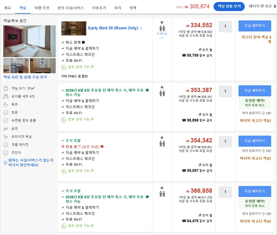Click the plus icon by 원하는 시설/서비스가 있는지
Viewport: 277px width, 235px height.
(x=5, y=163)
